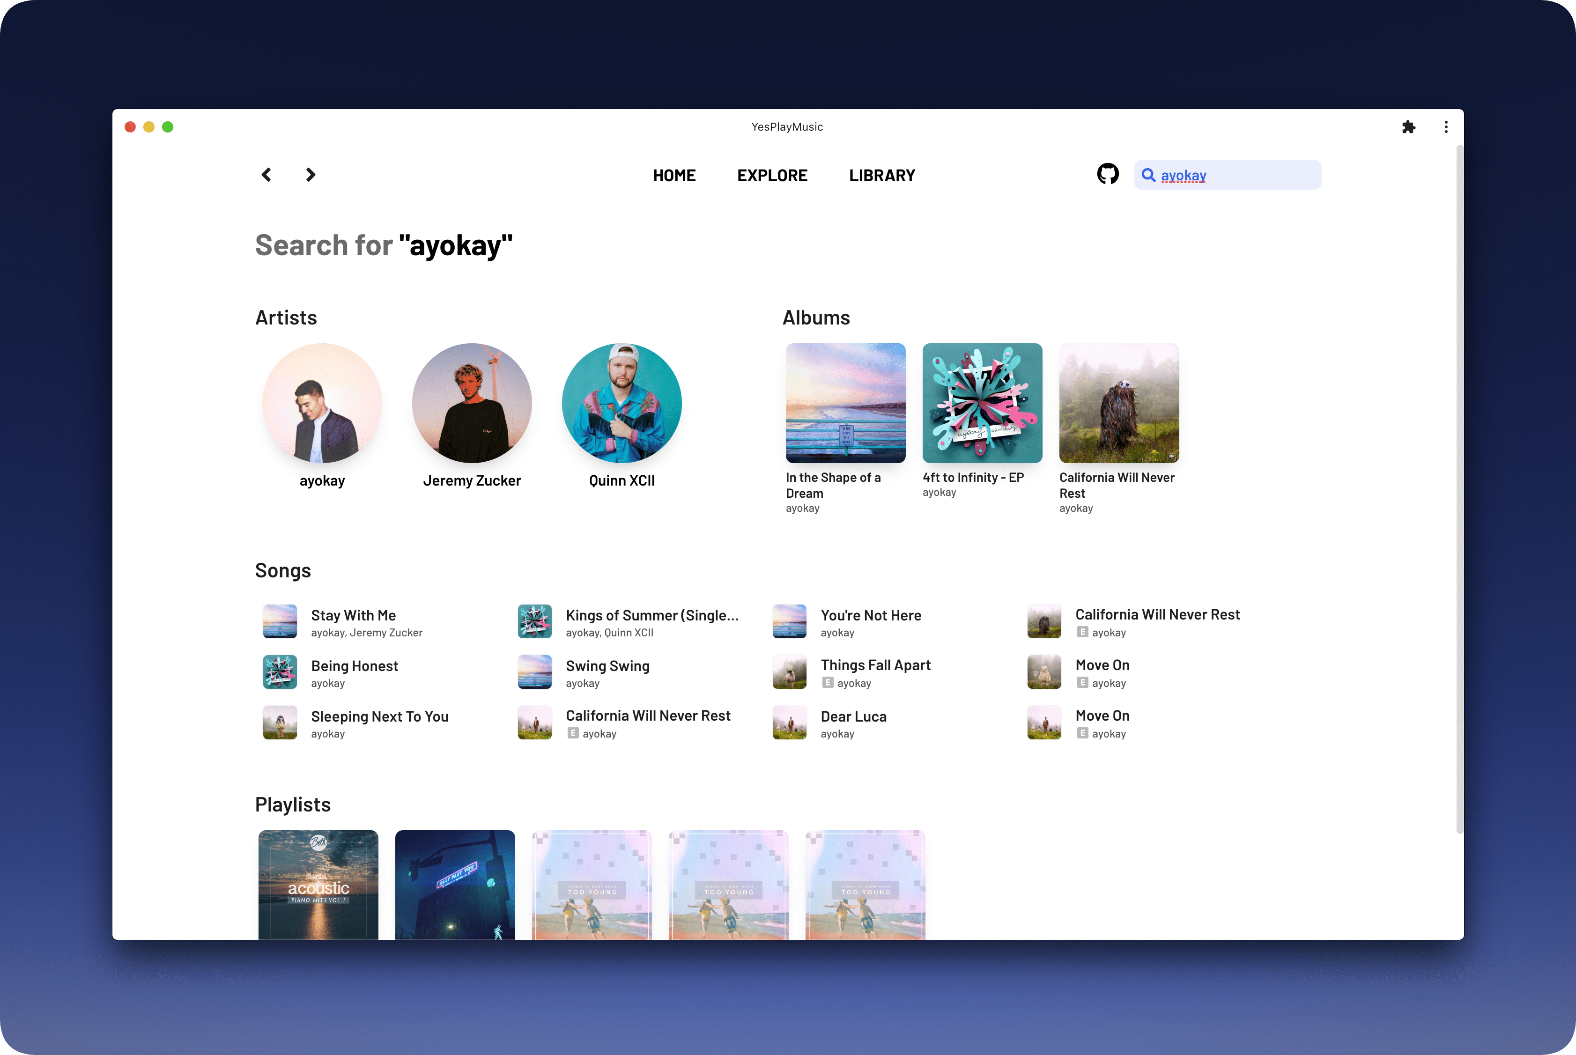Image resolution: width=1576 pixels, height=1055 pixels.
Task: Navigate forward using the right arrow
Action: coord(310,175)
